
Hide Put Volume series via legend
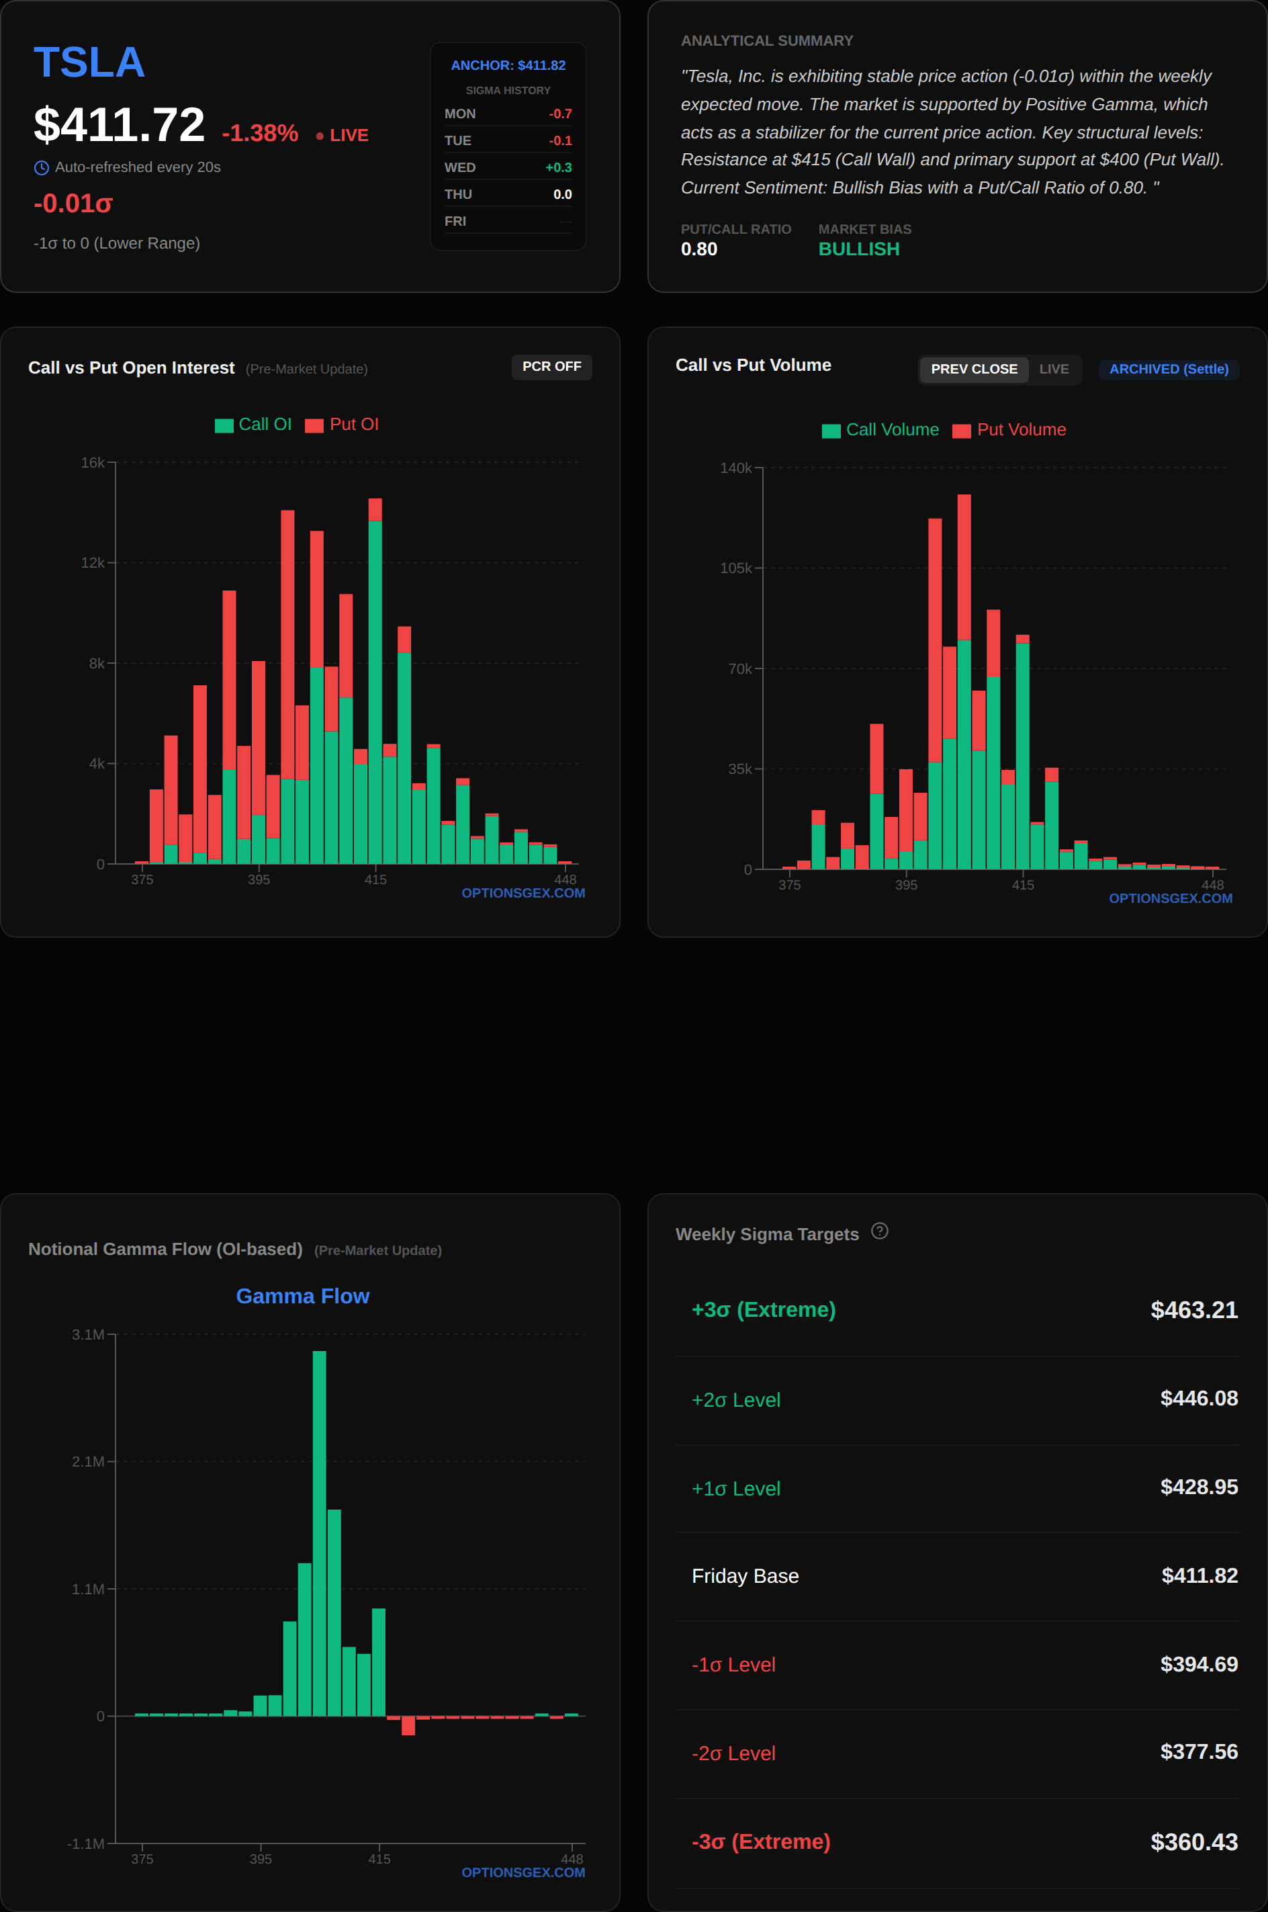tap(960, 431)
